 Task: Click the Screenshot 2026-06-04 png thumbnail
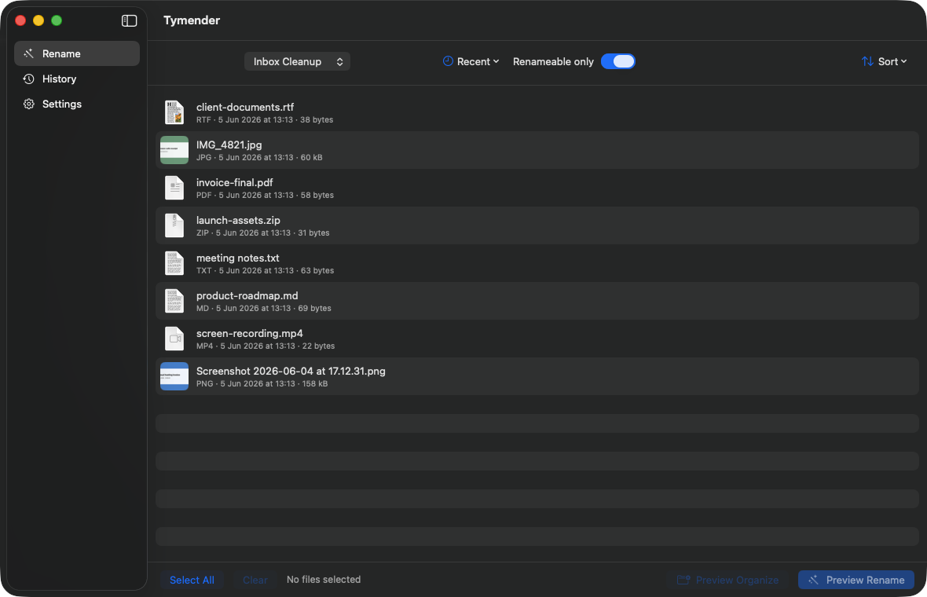point(174,376)
